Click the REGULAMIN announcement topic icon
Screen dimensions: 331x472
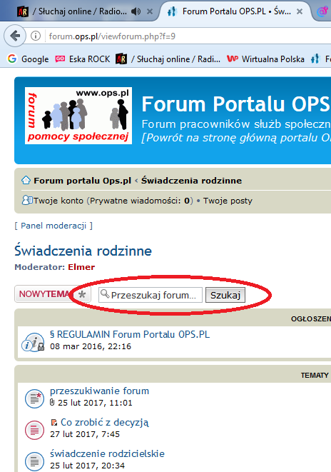coord(33,342)
